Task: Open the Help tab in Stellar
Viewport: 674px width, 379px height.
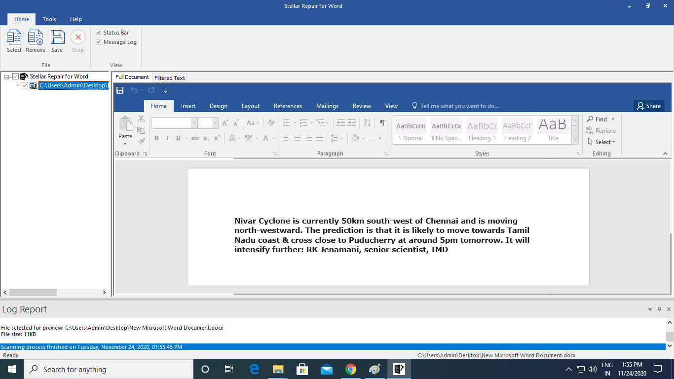Action: [76, 19]
